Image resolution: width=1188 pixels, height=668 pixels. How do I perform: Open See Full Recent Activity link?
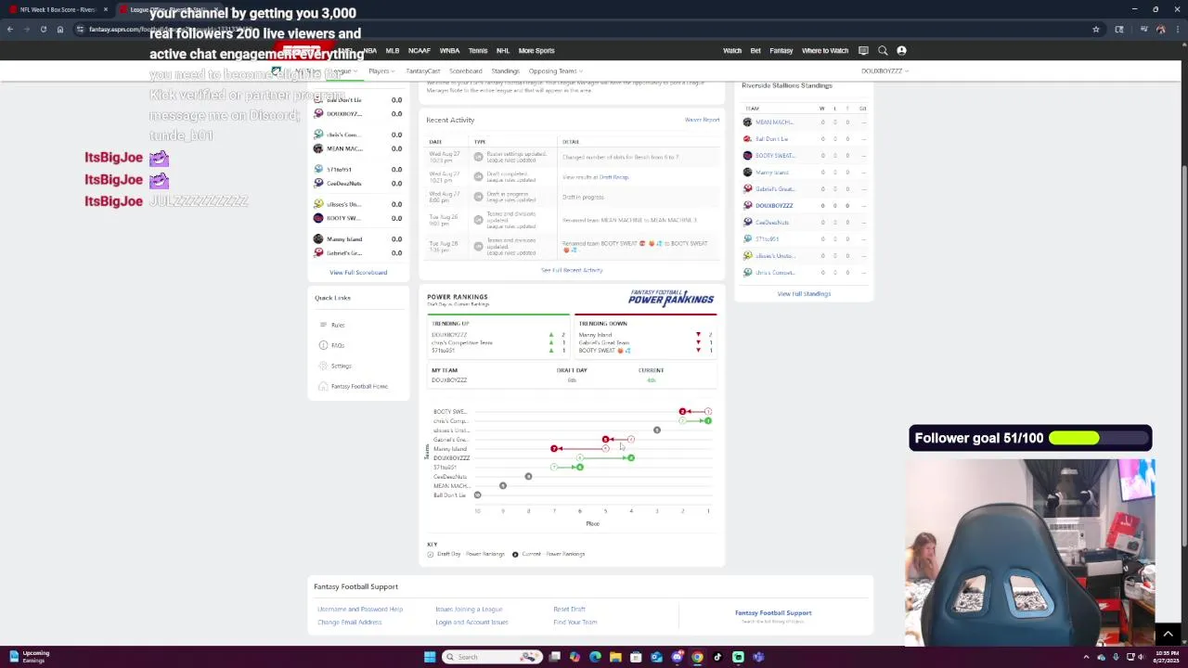(x=572, y=270)
